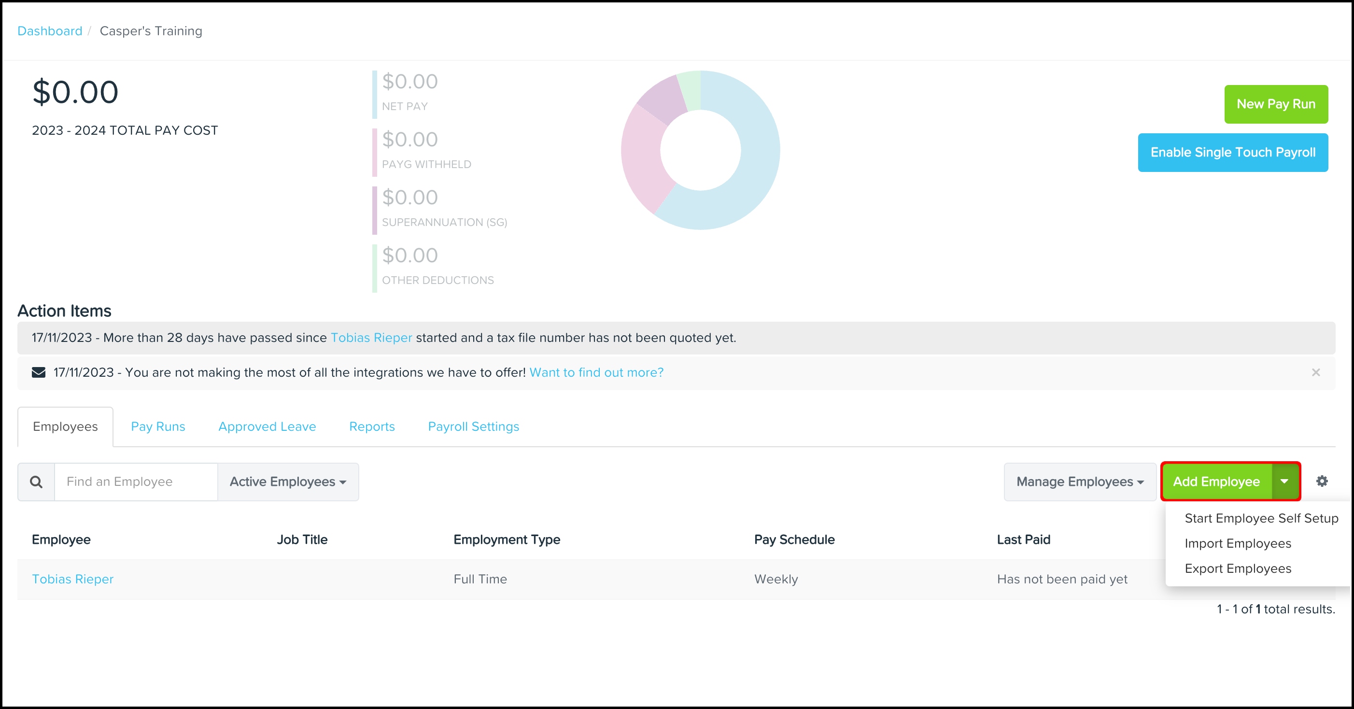Open the Active Employees filter dropdown
Screen dimensions: 1354x709
(x=288, y=482)
